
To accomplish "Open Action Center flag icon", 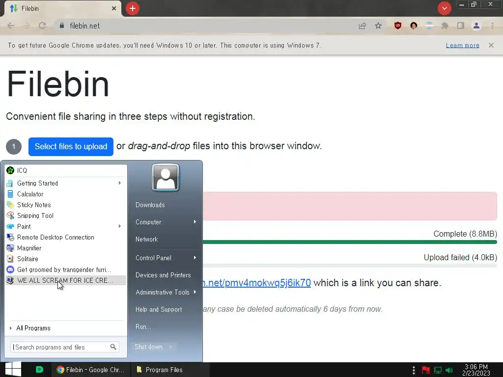I will click(x=426, y=370).
